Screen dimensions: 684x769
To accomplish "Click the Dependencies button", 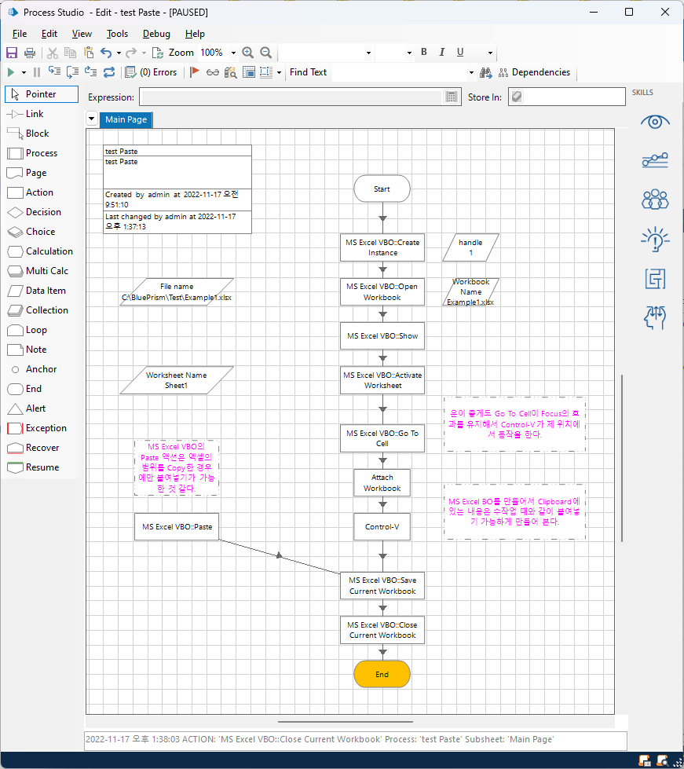I will tap(534, 72).
